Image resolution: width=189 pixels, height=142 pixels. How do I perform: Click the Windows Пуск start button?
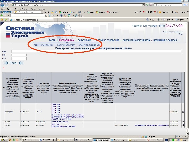4,140
